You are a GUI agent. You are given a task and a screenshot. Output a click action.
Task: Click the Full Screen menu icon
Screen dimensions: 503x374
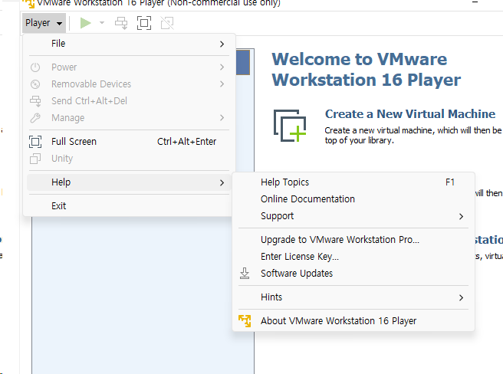35,142
